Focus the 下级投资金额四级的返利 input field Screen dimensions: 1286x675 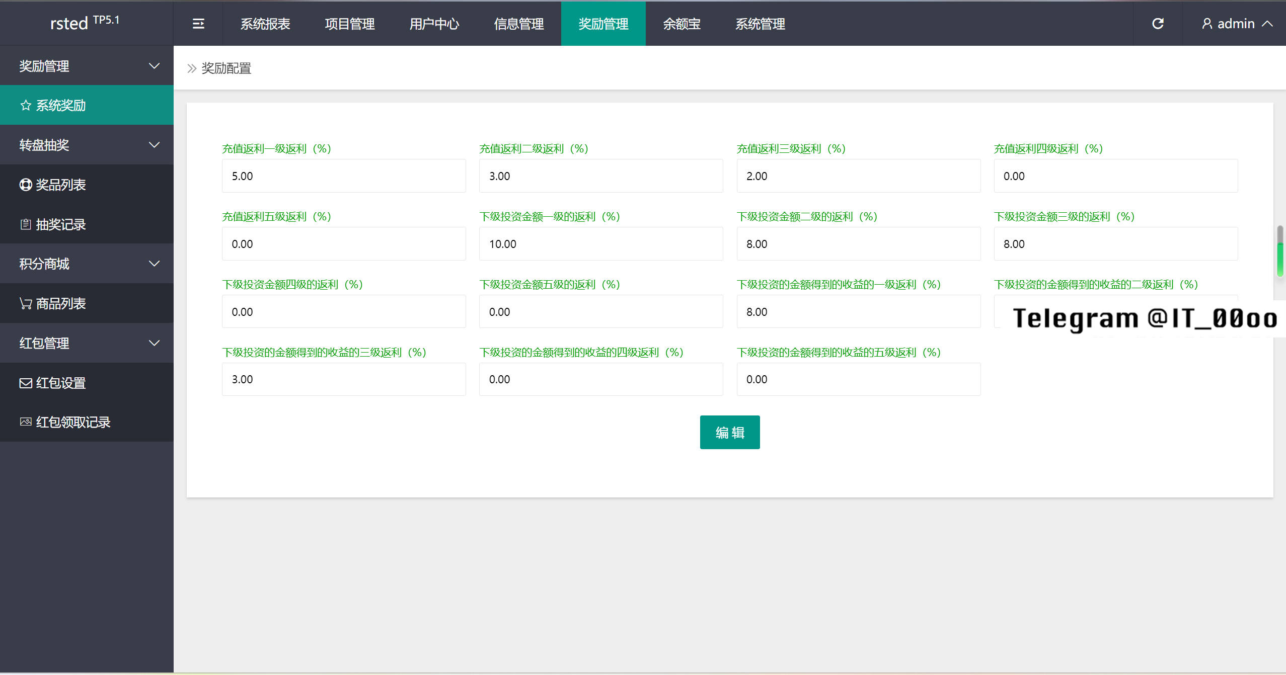(x=344, y=312)
